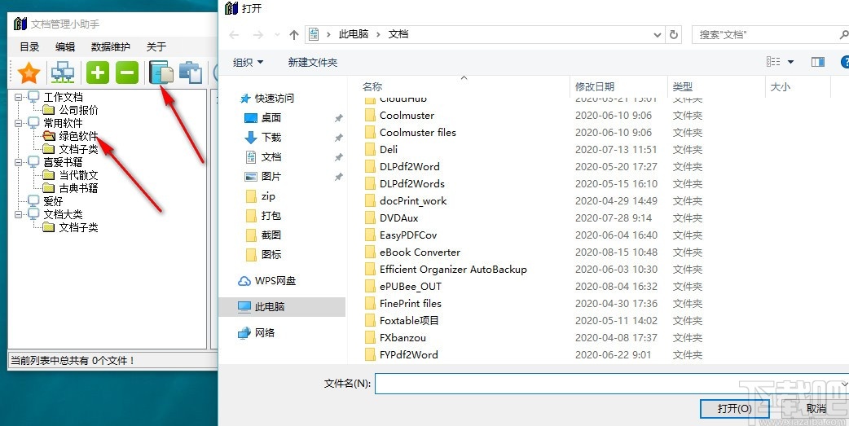Select 古典书籍 in the tree
This screenshot has width=849, height=426.
pos(78,188)
